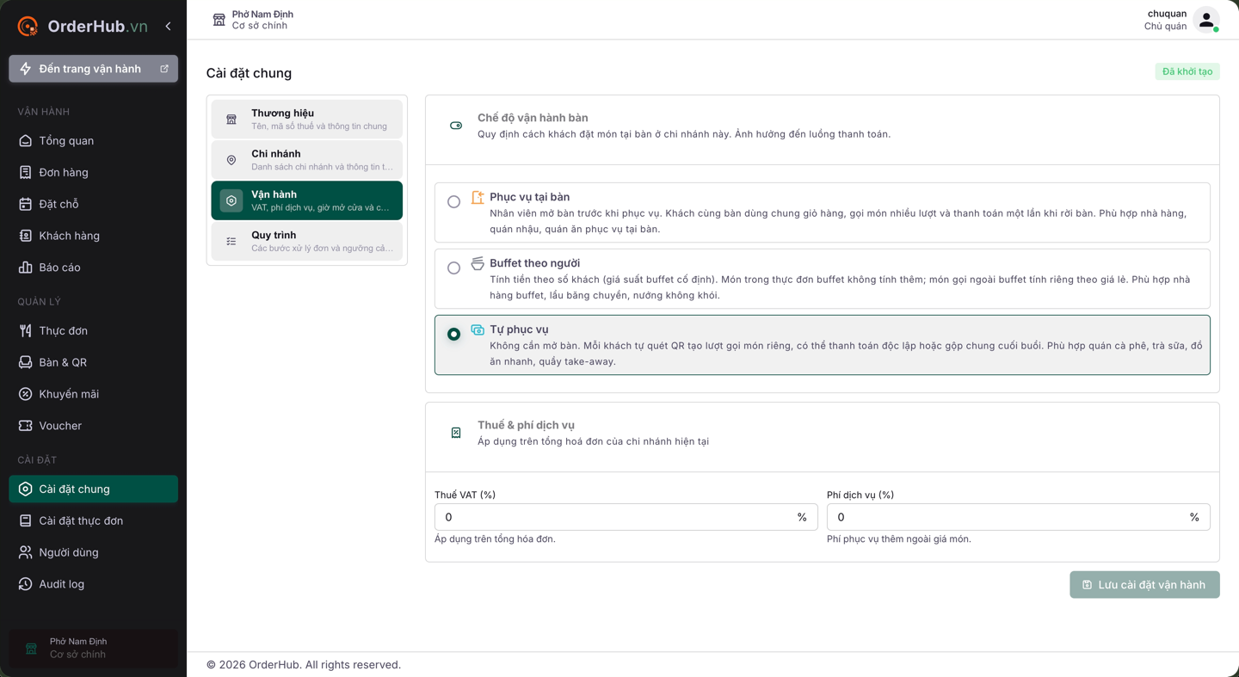The height and width of the screenshot is (677, 1239).
Task: Select the Phục vụ tại bàn radio option
Action: 453,201
